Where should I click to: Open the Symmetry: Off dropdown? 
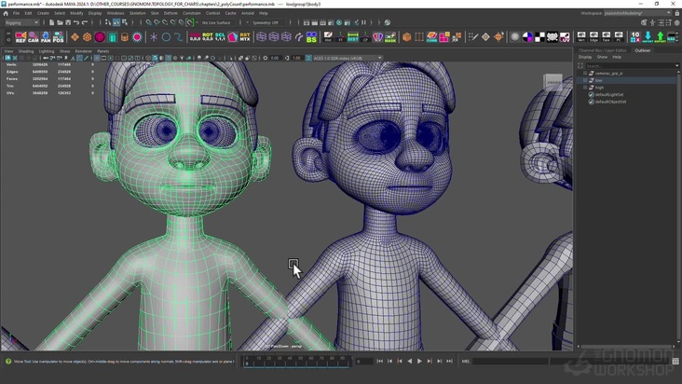(x=268, y=22)
